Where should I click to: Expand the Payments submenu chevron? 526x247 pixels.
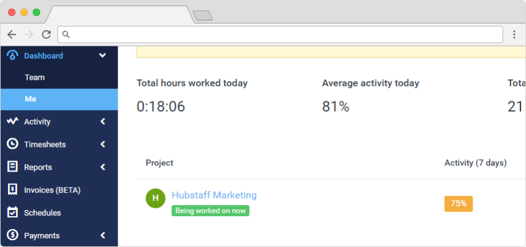103,236
